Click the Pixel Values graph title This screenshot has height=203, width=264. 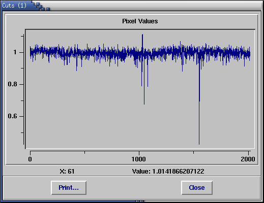click(x=140, y=21)
